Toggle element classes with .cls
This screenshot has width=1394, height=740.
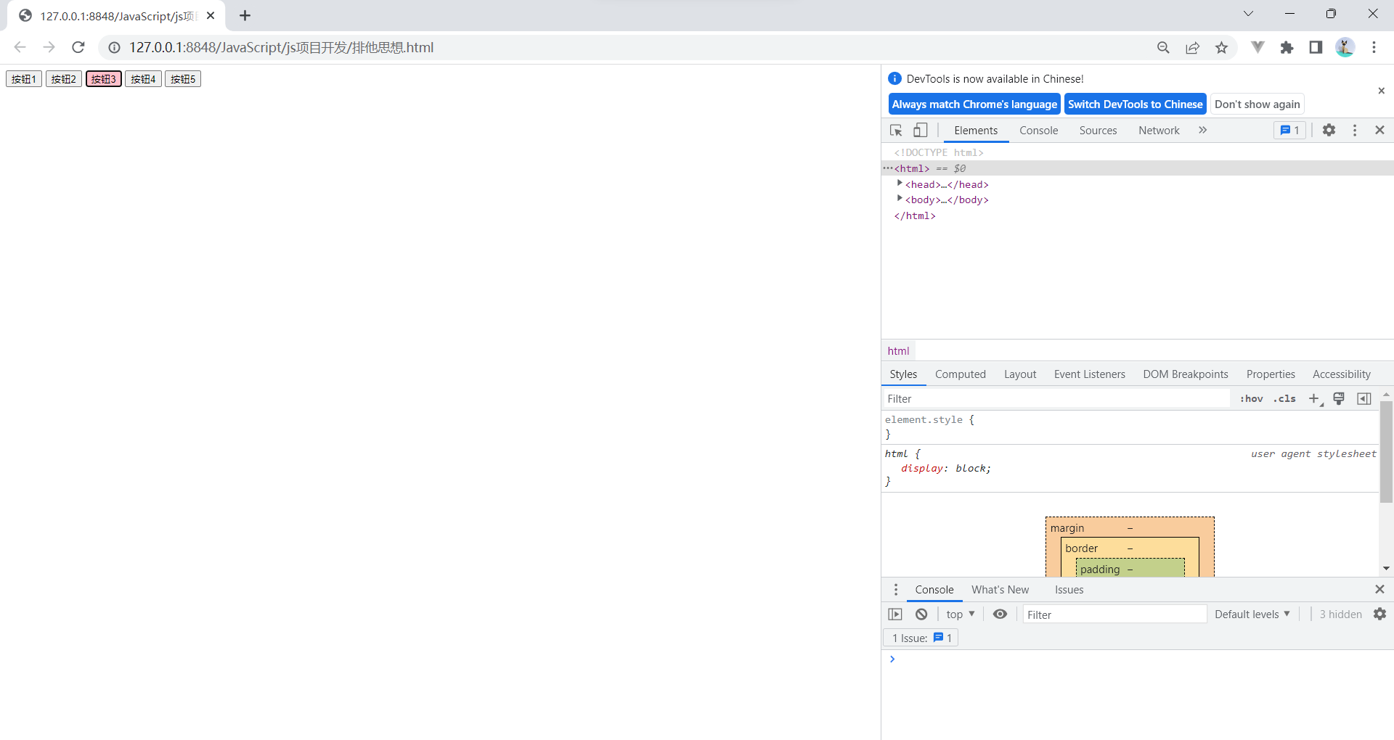click(1284, 398)
